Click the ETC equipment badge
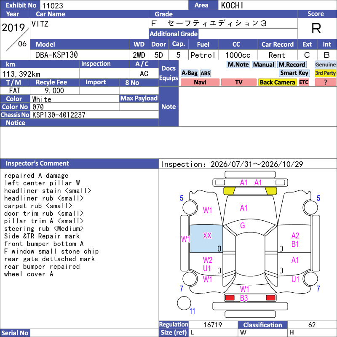Screen dimensions: 337x337 tap(304, 82)
